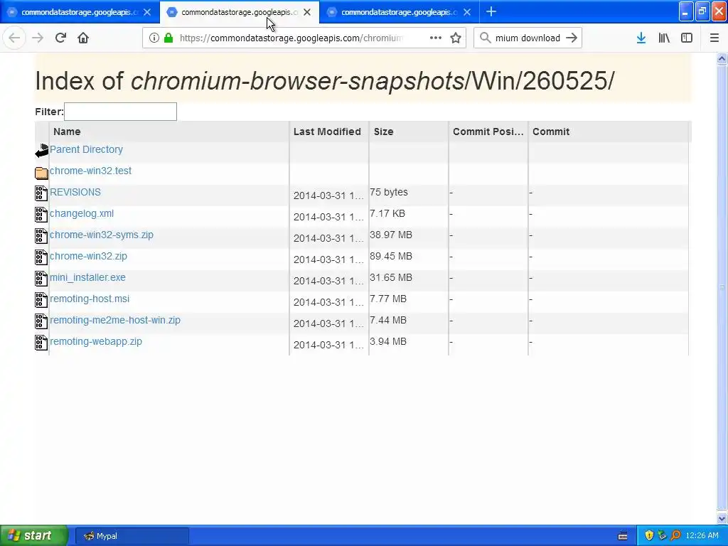
Task: Click the Parent Directory arrow icon
Action: (x=41, y=151)
